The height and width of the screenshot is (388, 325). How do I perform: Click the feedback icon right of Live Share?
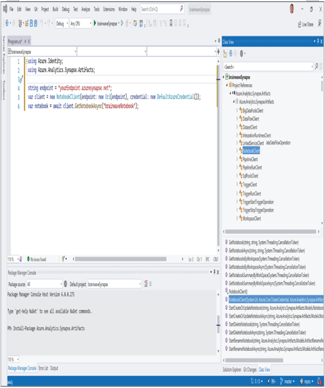click(x=320, y=23)
